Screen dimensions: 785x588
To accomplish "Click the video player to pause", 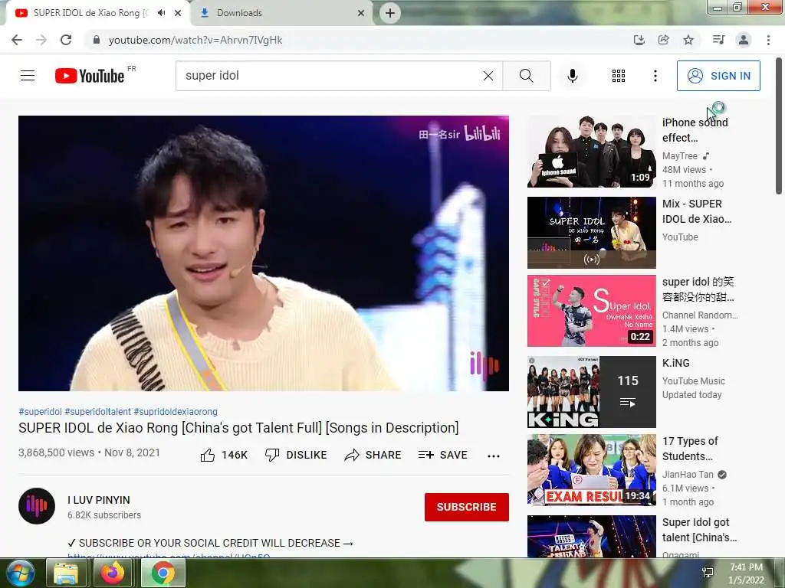I will pos(264,253).
